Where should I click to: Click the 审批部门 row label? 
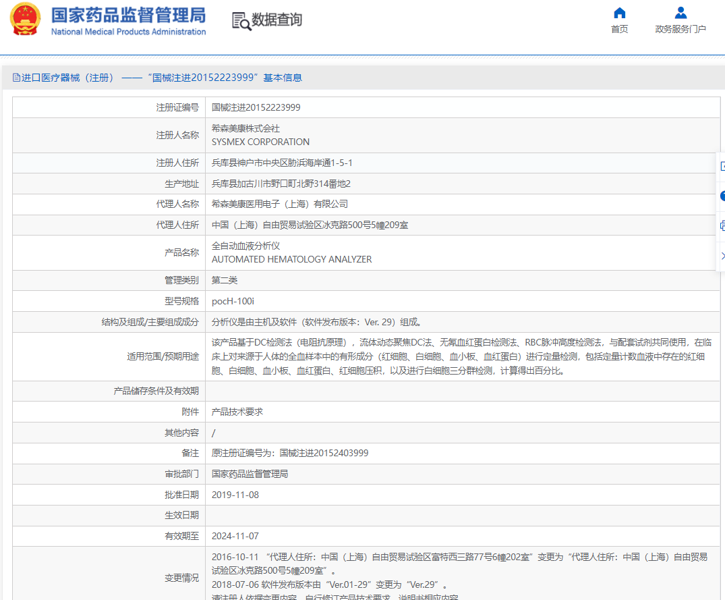click(181, 474)
